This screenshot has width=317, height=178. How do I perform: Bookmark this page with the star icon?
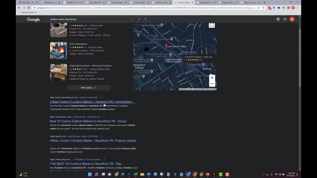263,8
